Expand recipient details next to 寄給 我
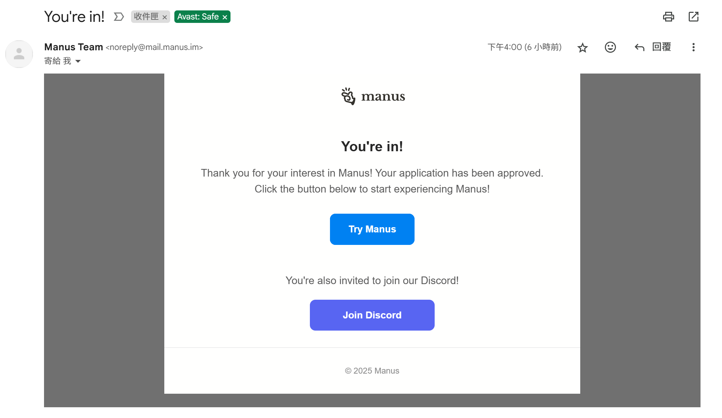 coord(78,61)
